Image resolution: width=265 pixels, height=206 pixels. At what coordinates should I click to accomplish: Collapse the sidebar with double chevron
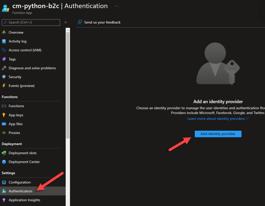(66, 22)
